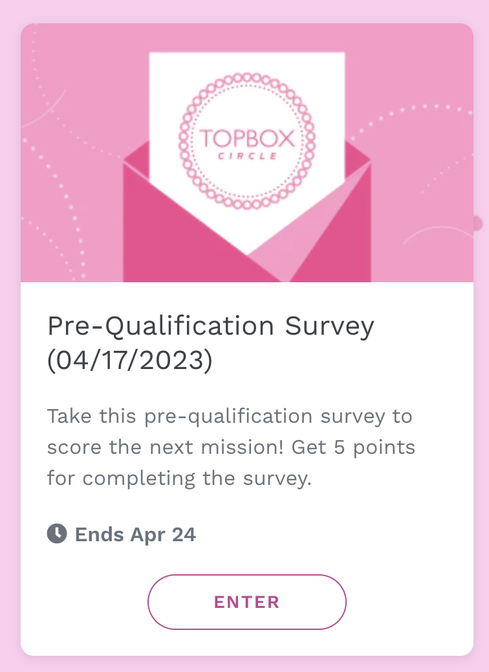Click the (04/17/2023) date in the title
489x672 pixels.
130,361
